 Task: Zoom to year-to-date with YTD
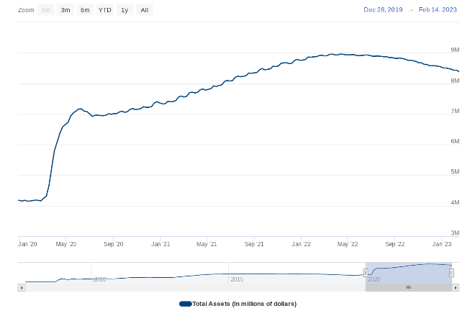pyautogui.click(x=105, y=10)
